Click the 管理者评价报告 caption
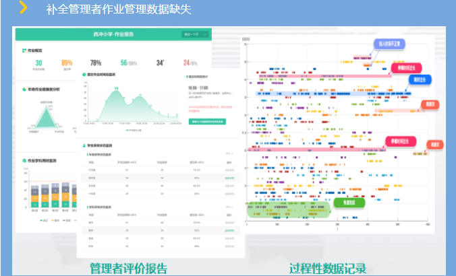Image resolution: width=456 pixels, height=276 pixels. (x=128, y=268)
